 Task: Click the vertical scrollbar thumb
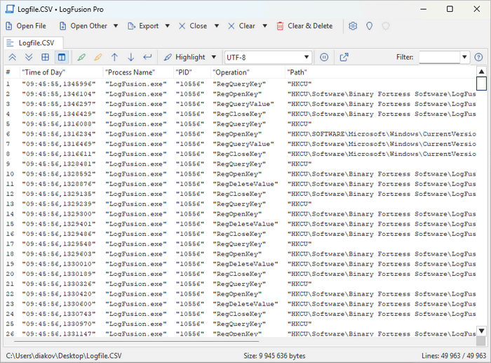pyautogui.click(x=481, y=84)
